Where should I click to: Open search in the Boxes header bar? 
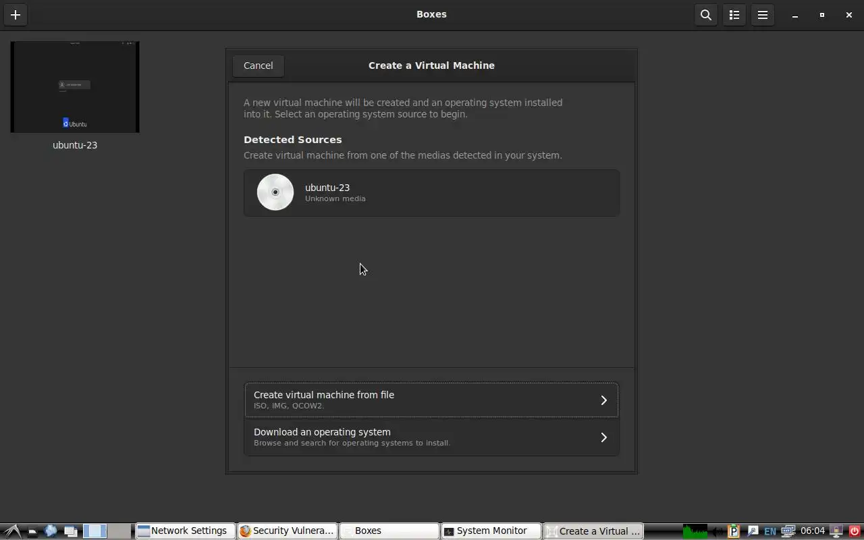[706, 15]
